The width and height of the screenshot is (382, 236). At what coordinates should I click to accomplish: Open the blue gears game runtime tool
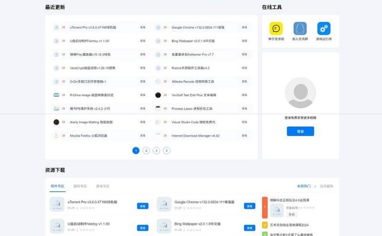click(324, 28)
